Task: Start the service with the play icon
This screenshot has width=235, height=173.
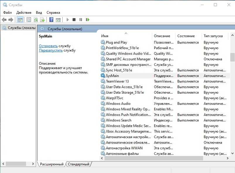Action: pos(68,20)
